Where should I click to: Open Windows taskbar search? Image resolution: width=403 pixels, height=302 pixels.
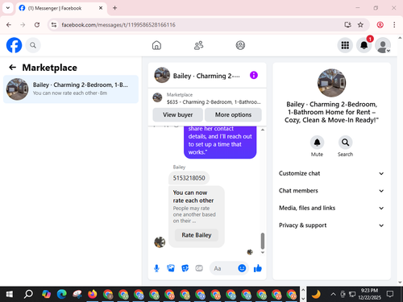pyautogui.click(x=28, y=294)
